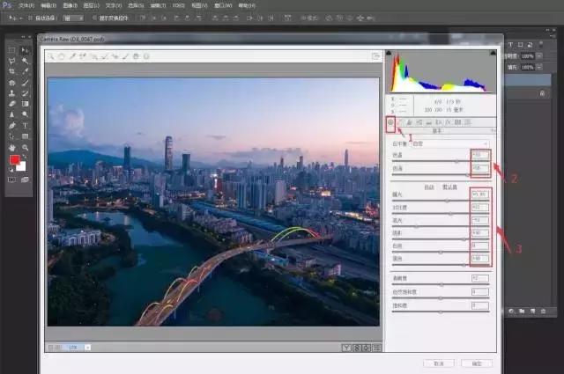Open the 文件 (File) menu
The image size is (564, 374).
coord(26,4)
